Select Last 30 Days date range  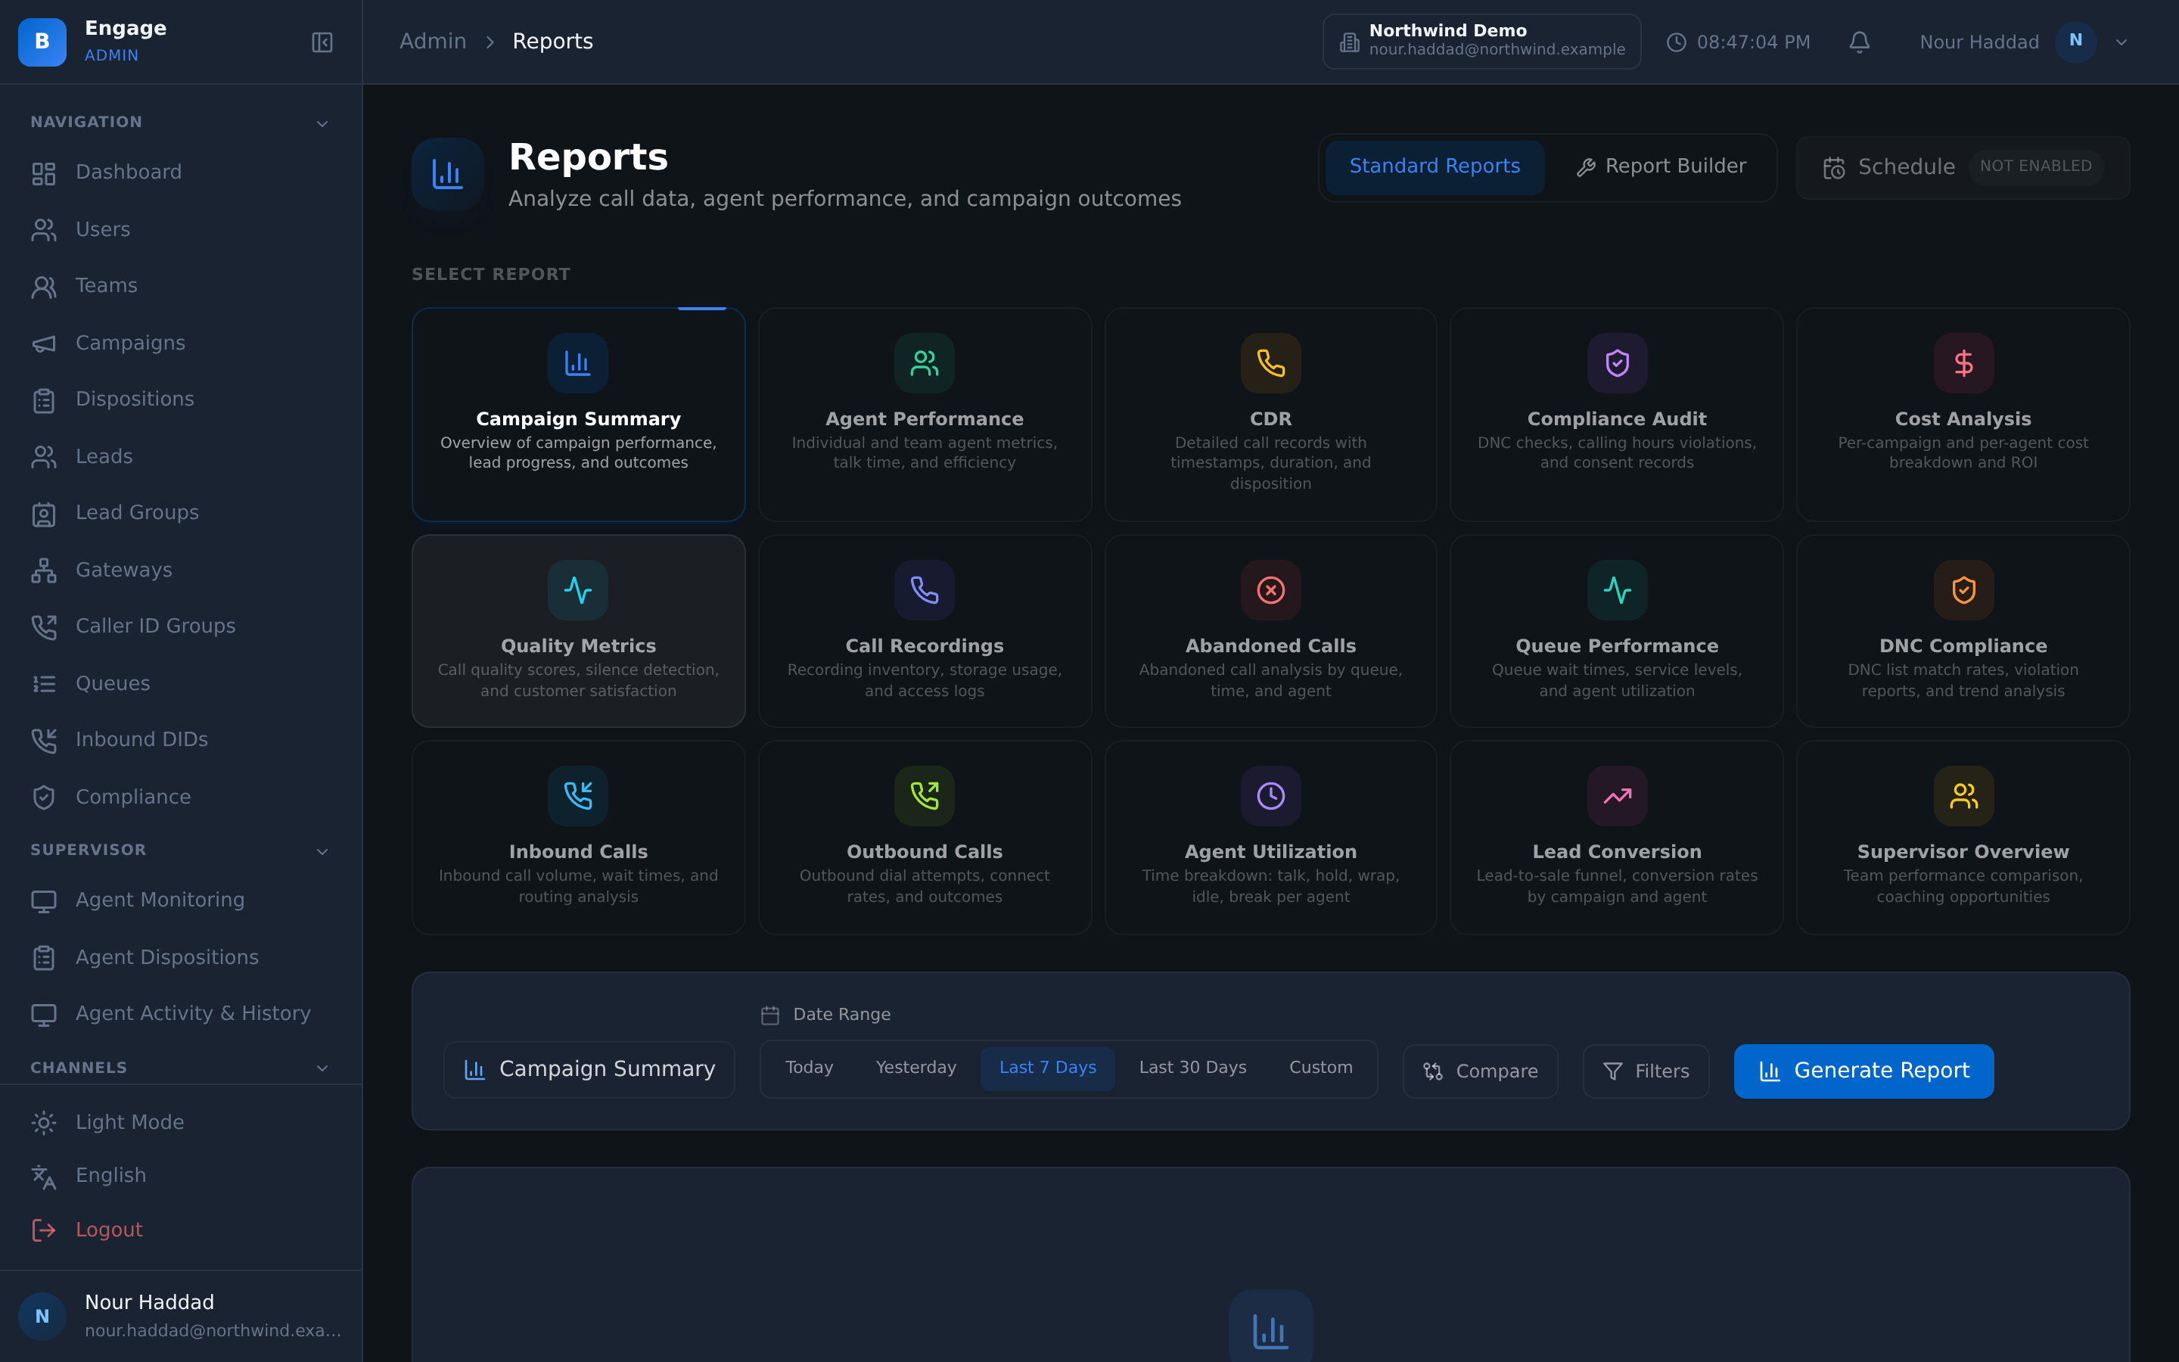[x=1192, y=1068]
